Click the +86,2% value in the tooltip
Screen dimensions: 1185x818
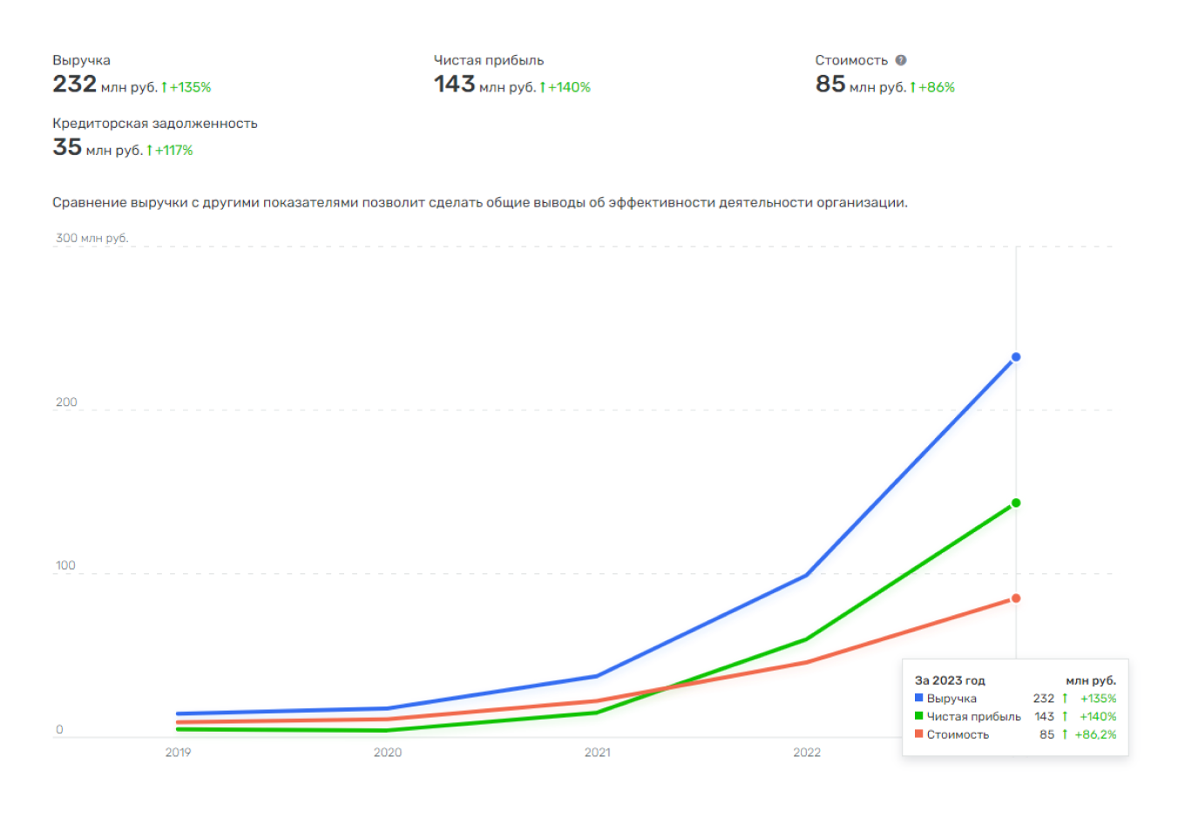(x=1095, y=734)
